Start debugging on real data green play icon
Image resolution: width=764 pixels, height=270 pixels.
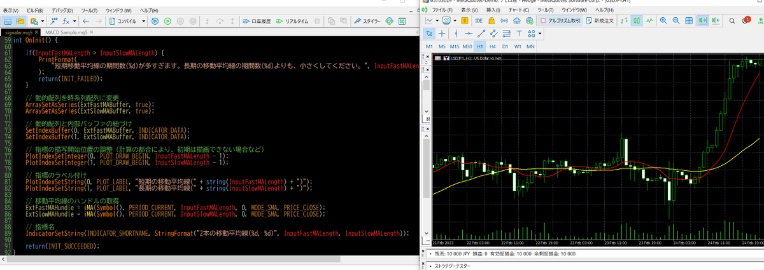168,21
